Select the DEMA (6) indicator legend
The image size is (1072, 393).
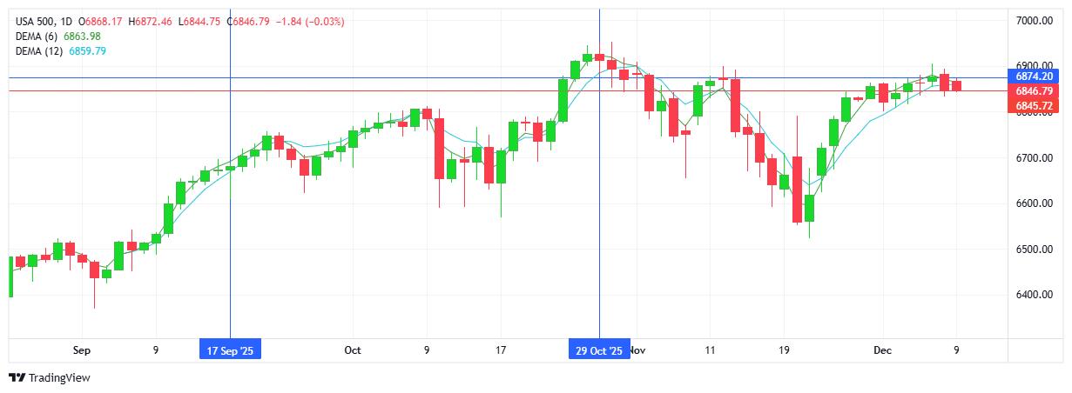[36, 36]
